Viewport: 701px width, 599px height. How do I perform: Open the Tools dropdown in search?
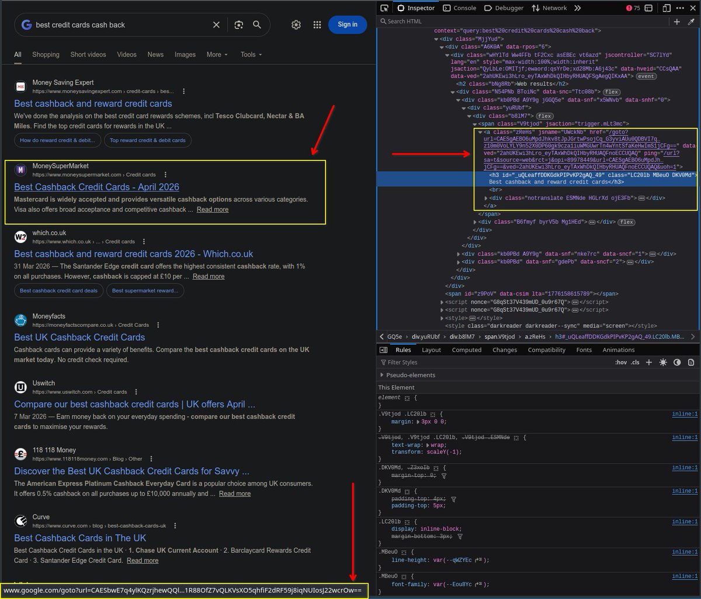point(251,54)
